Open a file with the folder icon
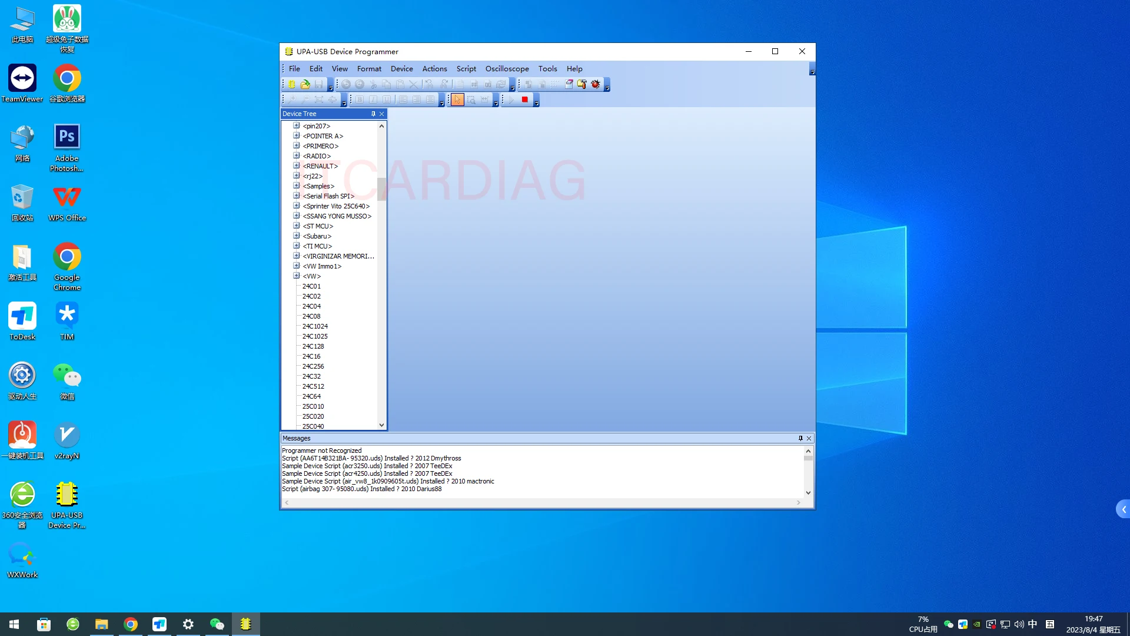The width and height of the screenshot is (1130, 636). coord(305,84)
